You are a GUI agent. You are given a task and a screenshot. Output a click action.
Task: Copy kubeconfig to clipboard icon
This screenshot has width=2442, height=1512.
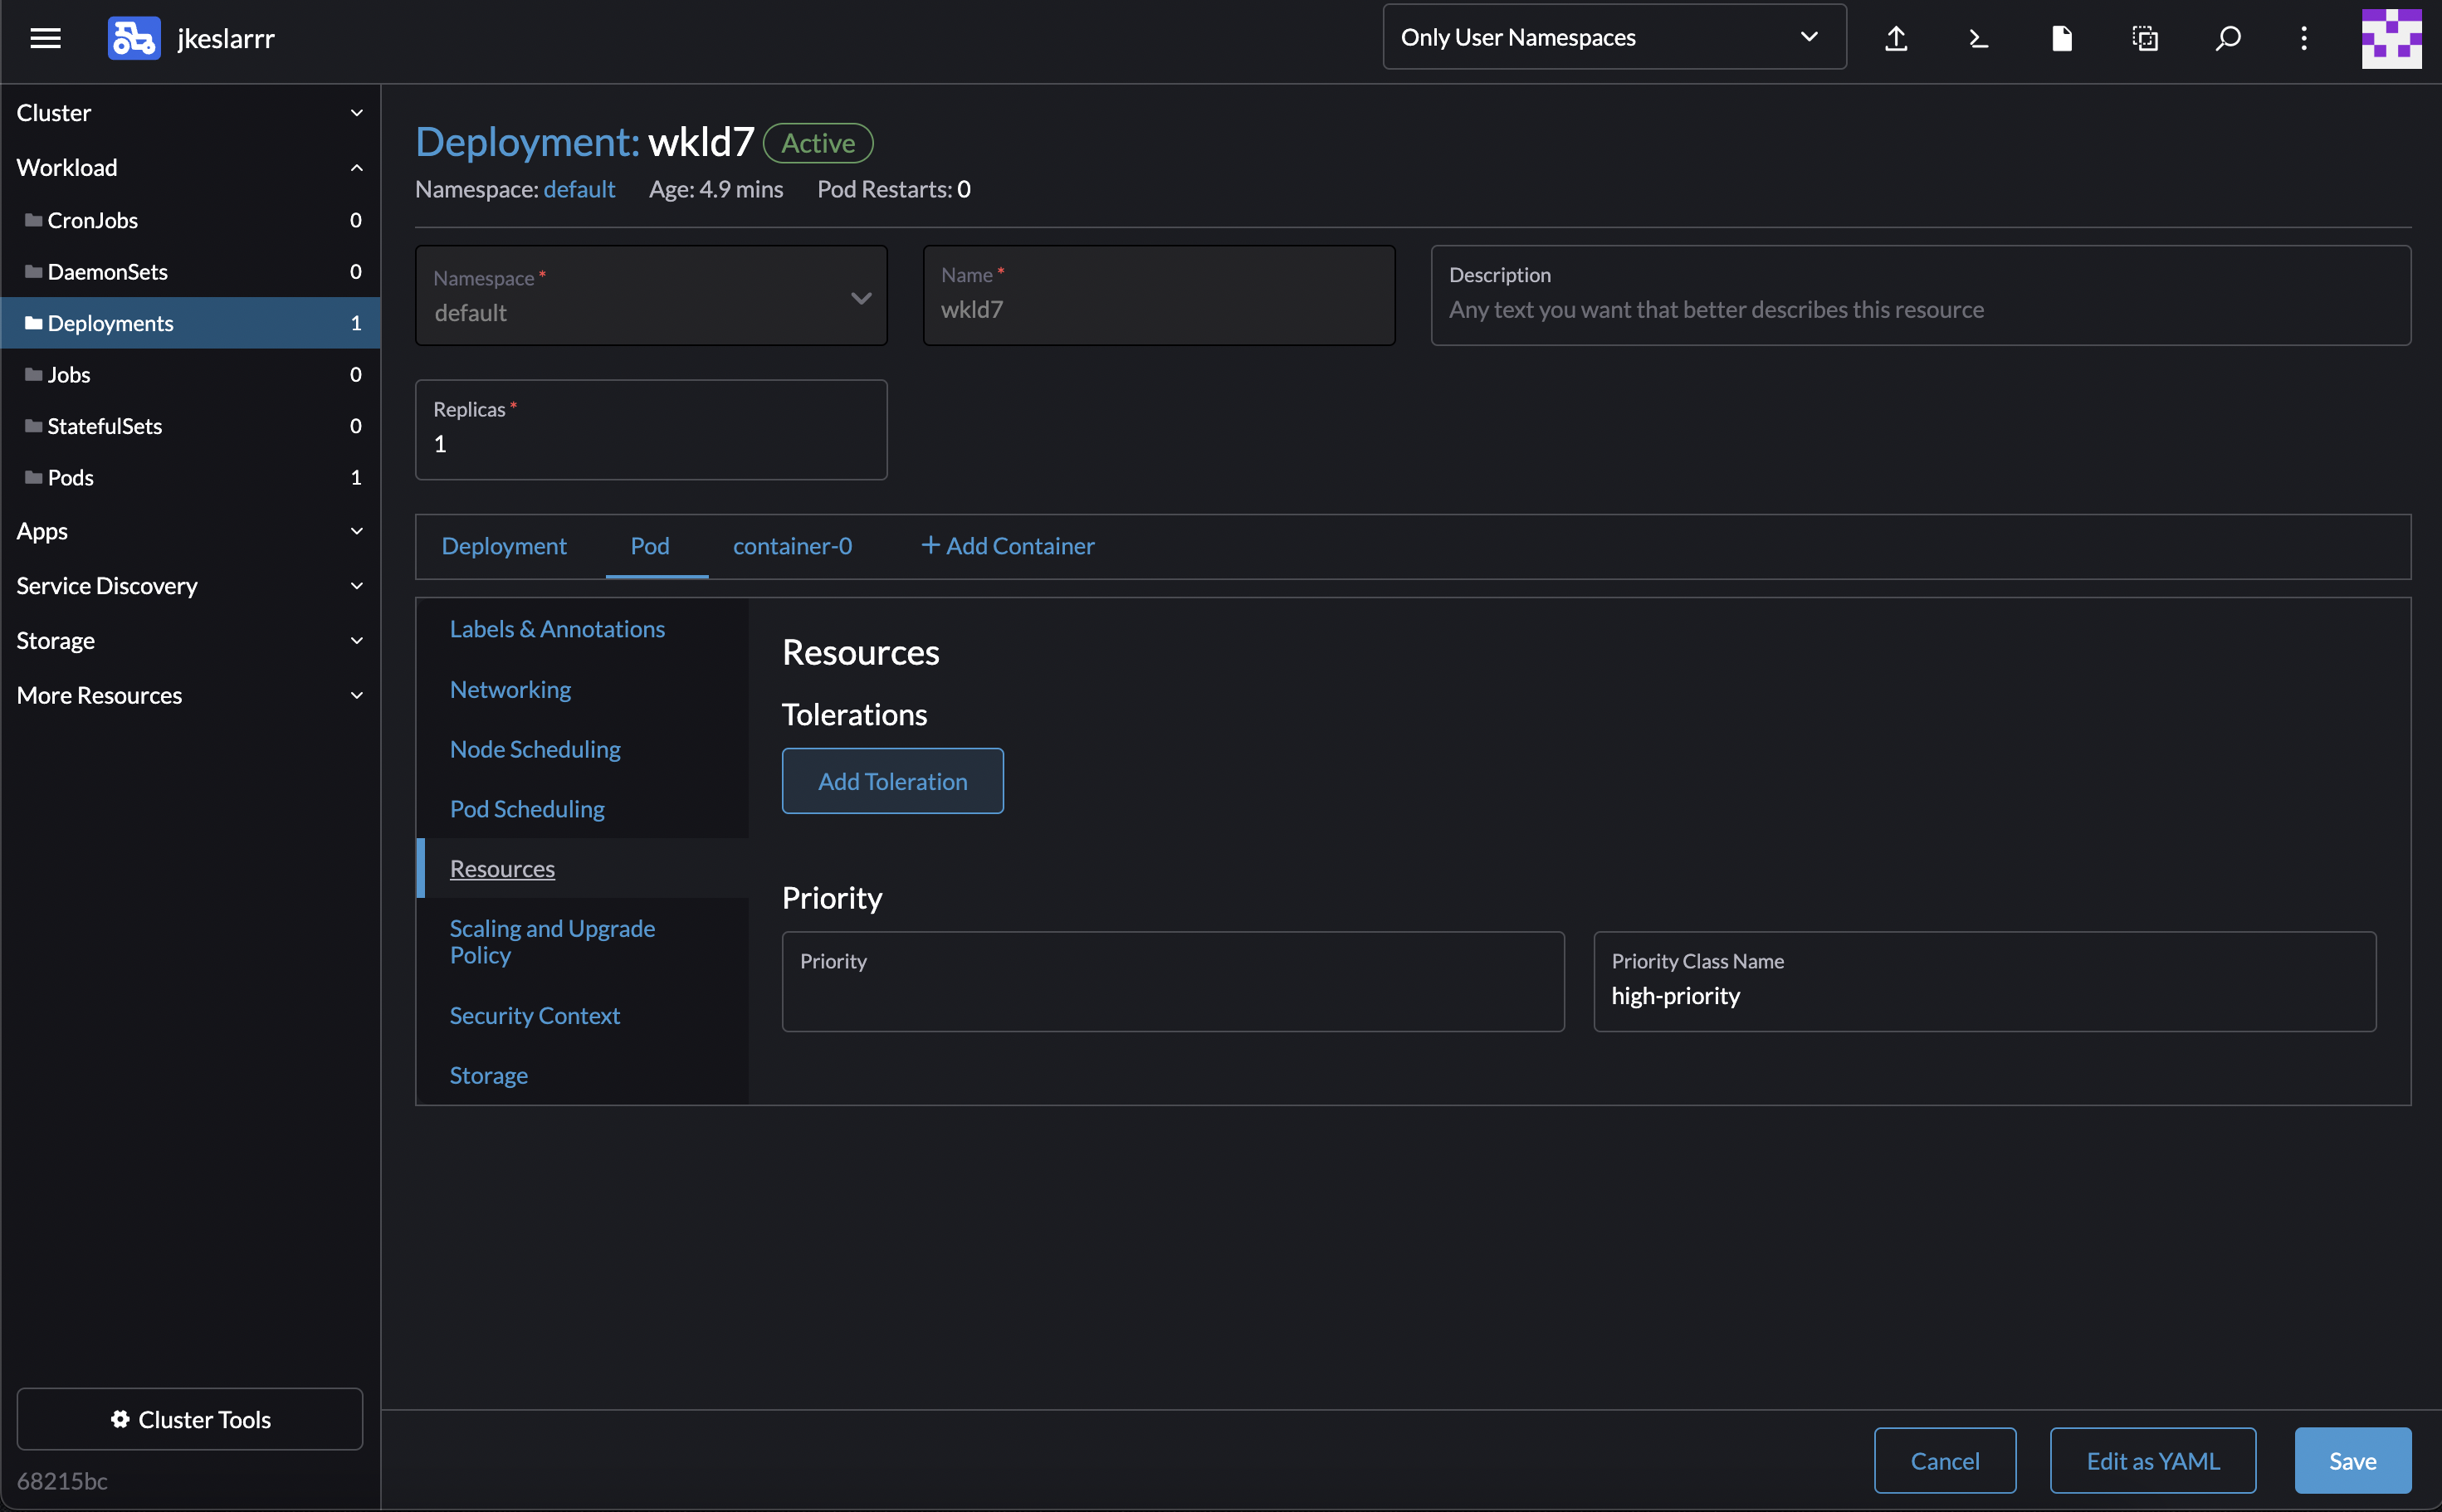point(2144,38)
